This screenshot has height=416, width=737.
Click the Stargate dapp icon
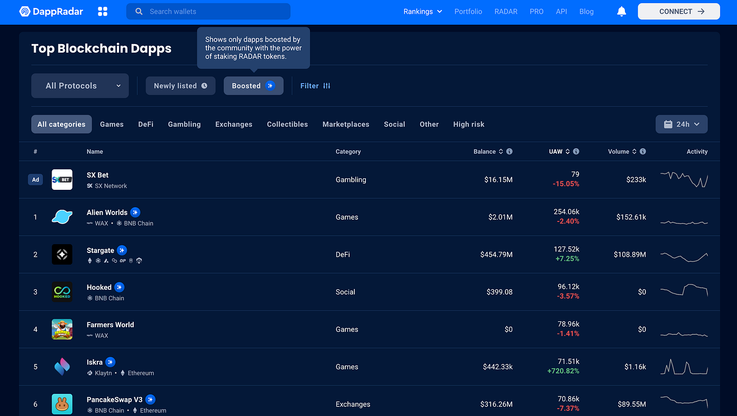click(x=62, y=255)
